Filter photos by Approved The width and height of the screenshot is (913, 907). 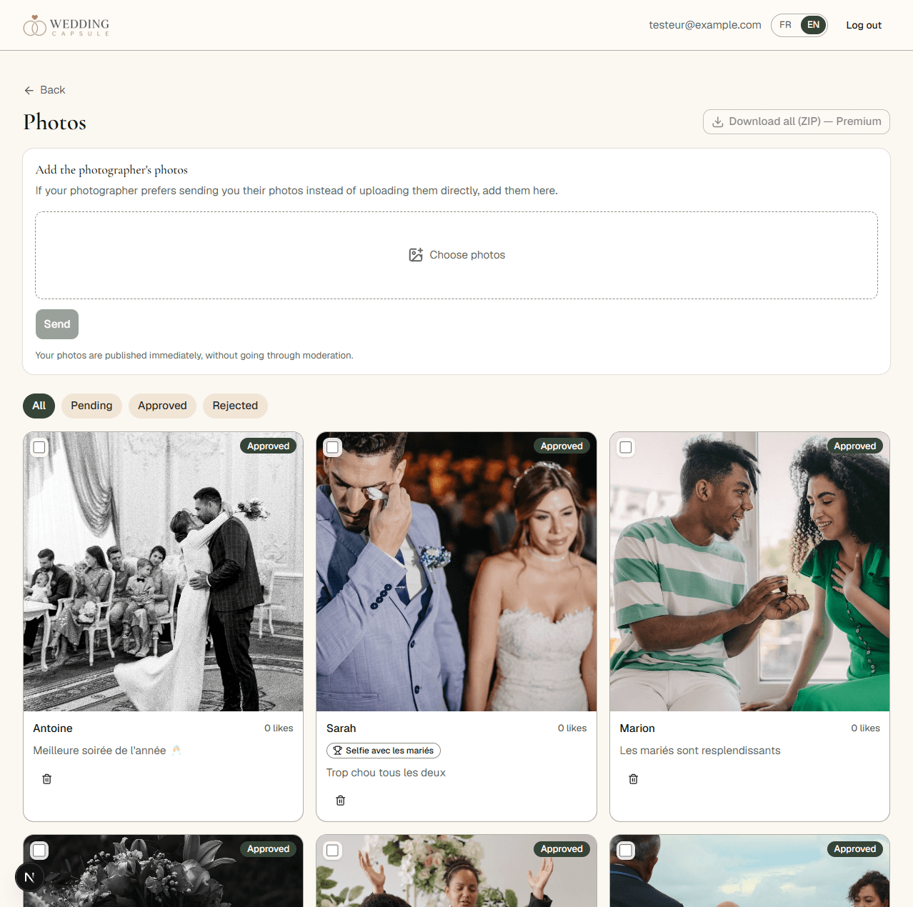click(x=162, y=406)
